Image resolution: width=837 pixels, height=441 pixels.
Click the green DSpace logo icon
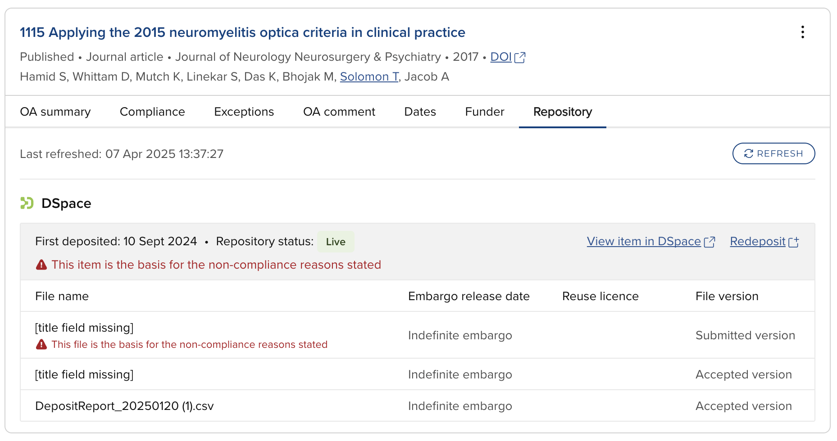tap(27, 203)
